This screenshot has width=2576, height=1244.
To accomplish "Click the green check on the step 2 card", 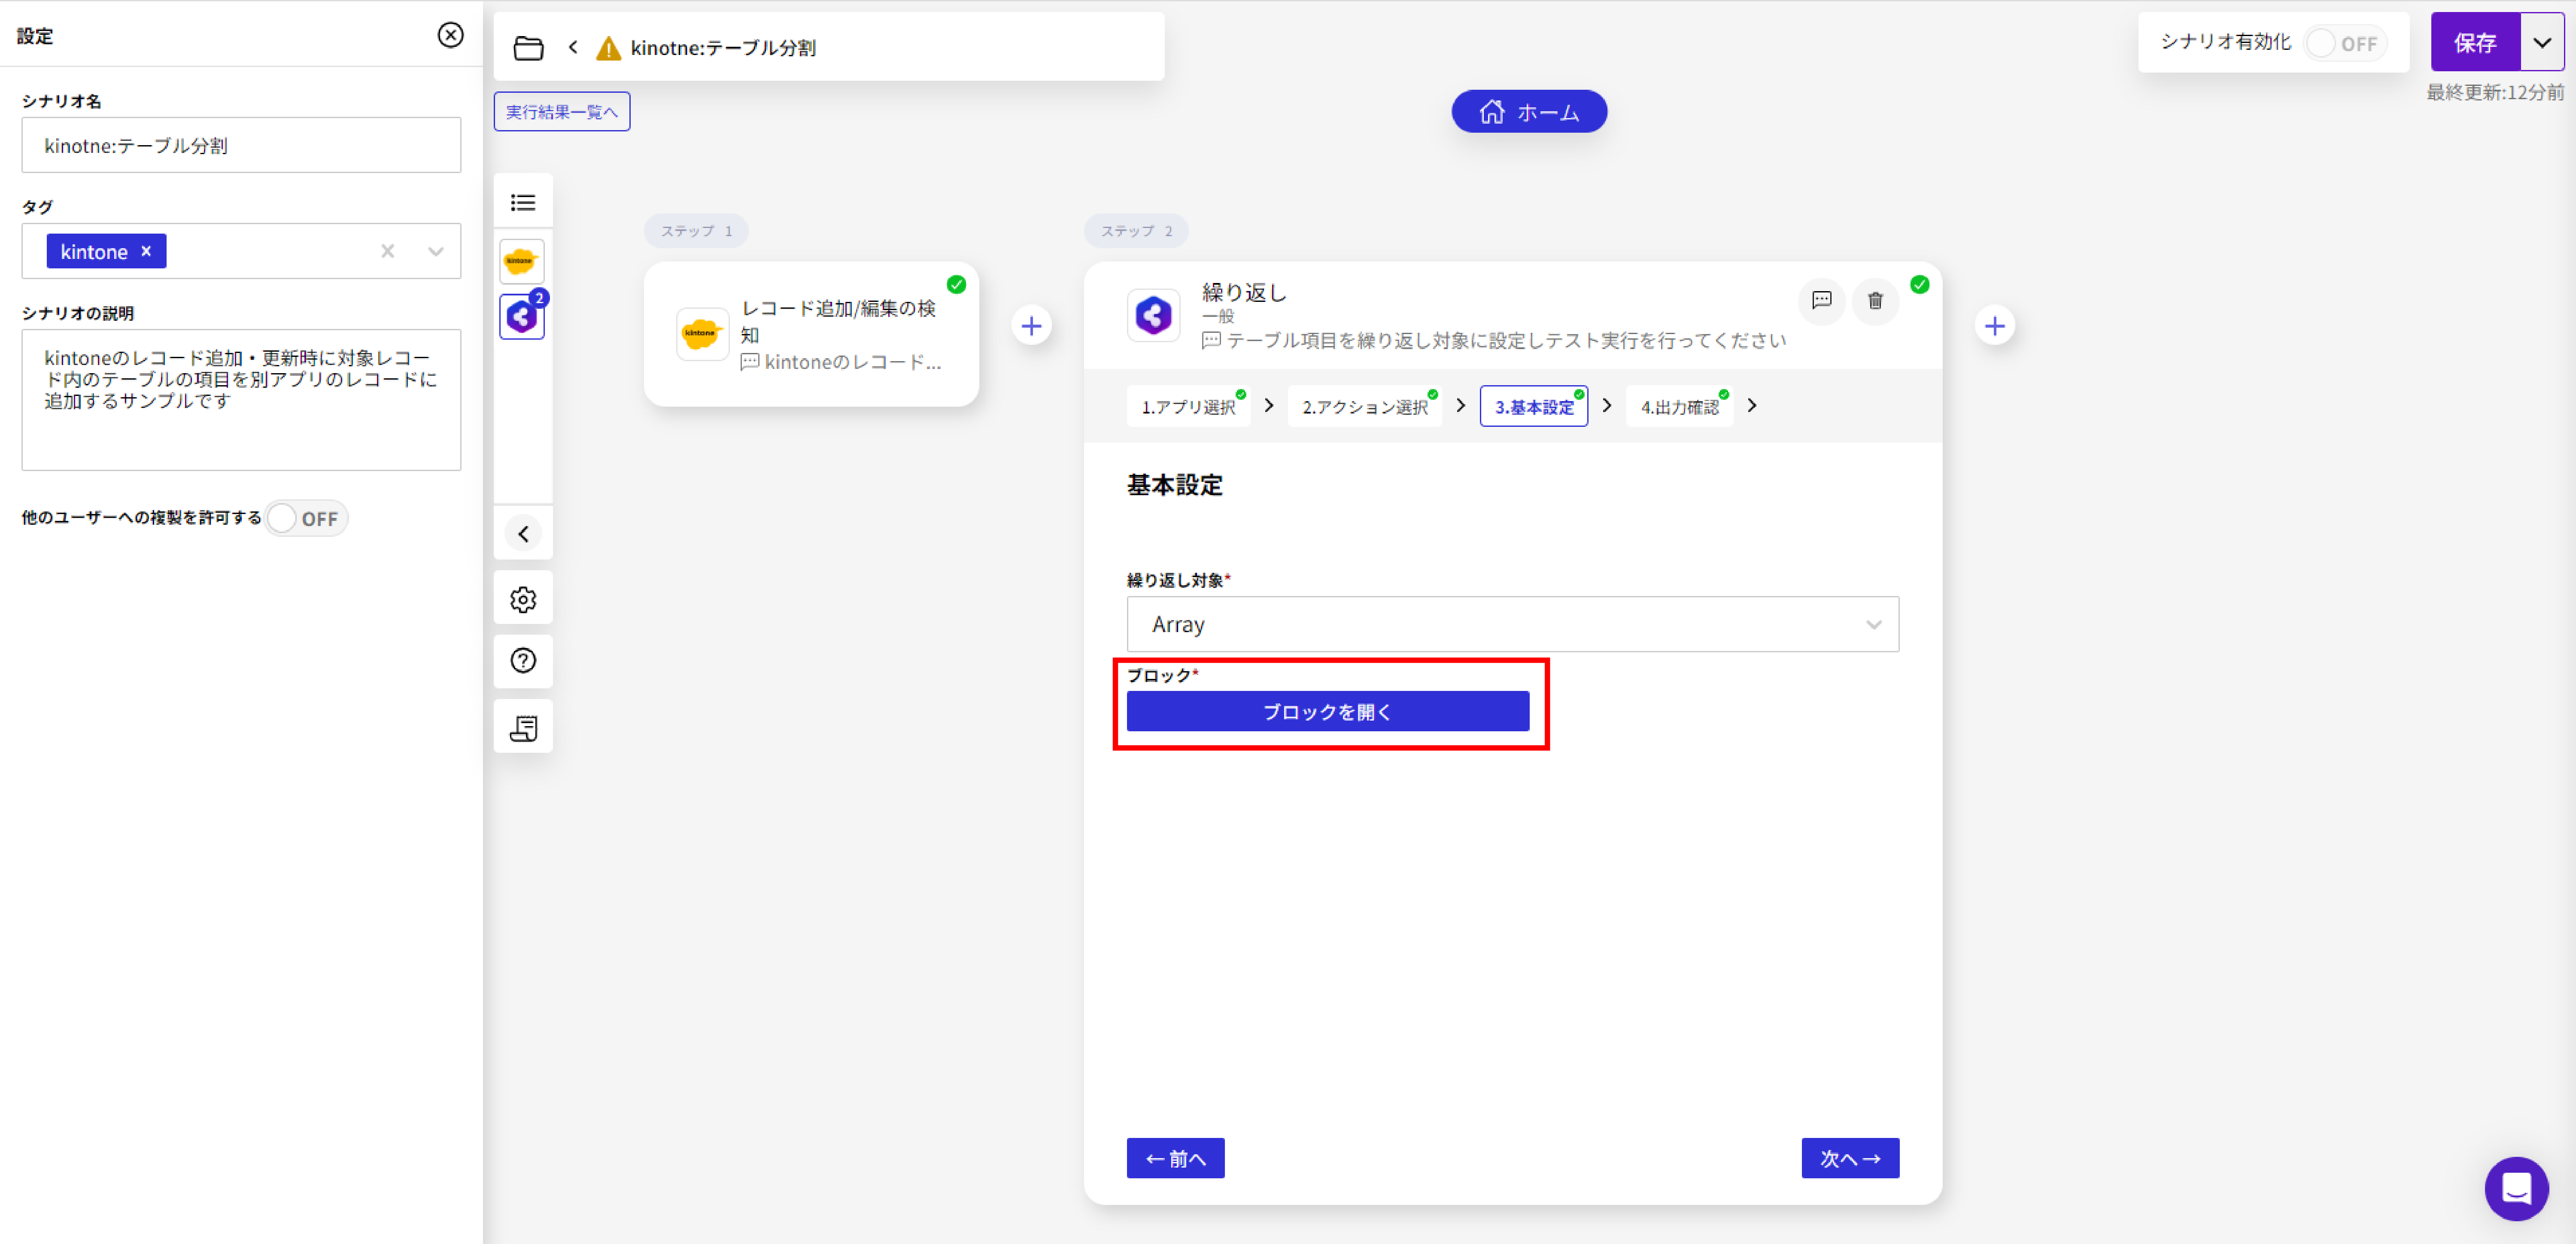I will pos(1919,285).
